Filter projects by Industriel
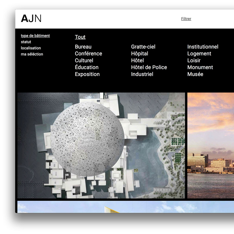The height and width of the screenshot is (234, 234). 142,74
